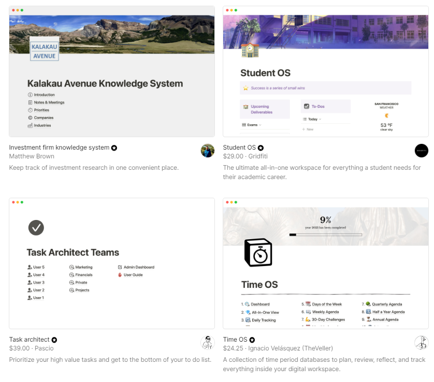The image size is (434, 382).
Task: Click the icon beside Marketing
Action: pyautogui.click(x=71, y=267)
